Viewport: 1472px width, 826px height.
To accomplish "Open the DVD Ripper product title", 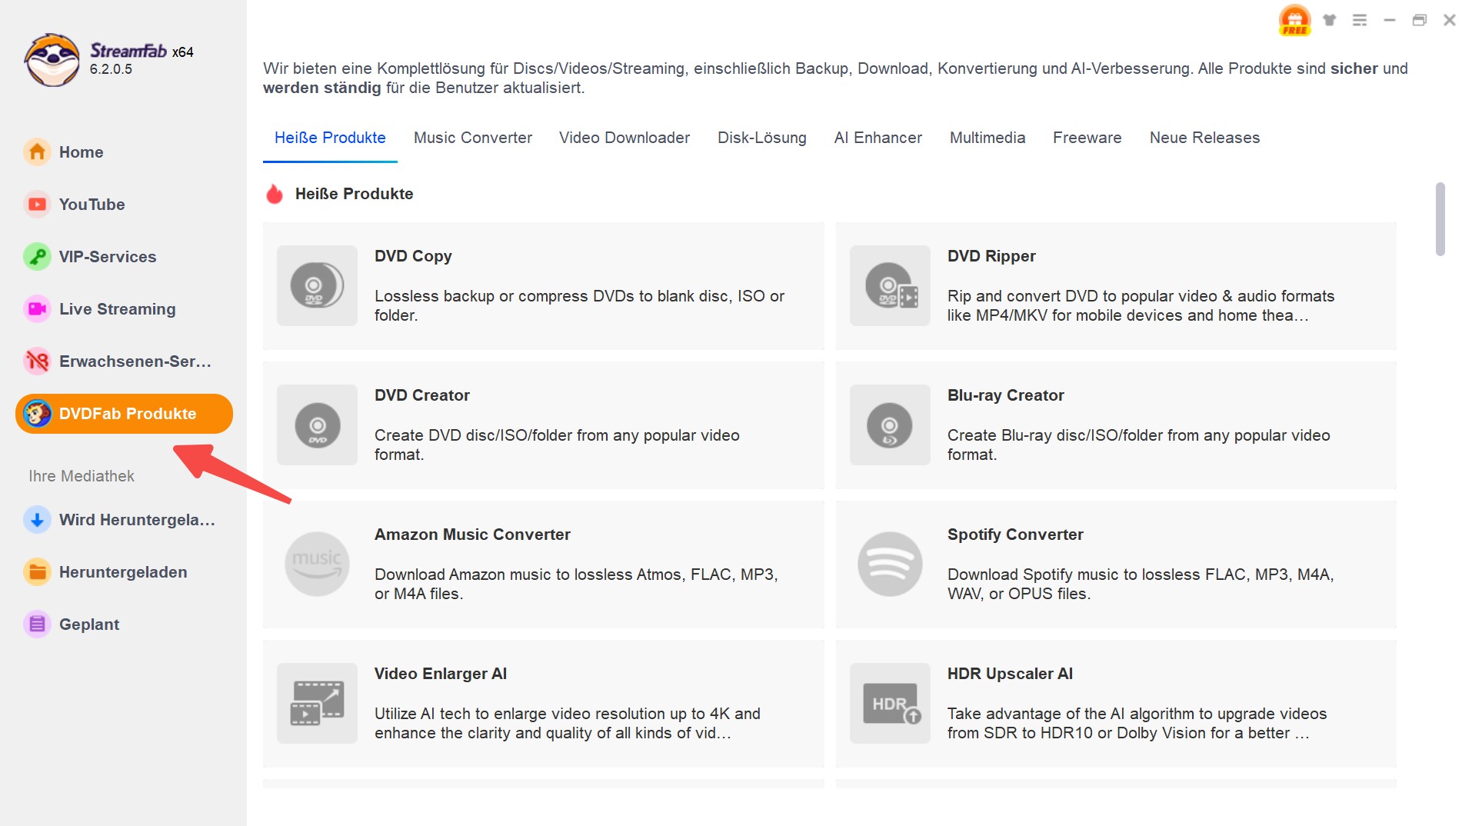I will point(991,256).
